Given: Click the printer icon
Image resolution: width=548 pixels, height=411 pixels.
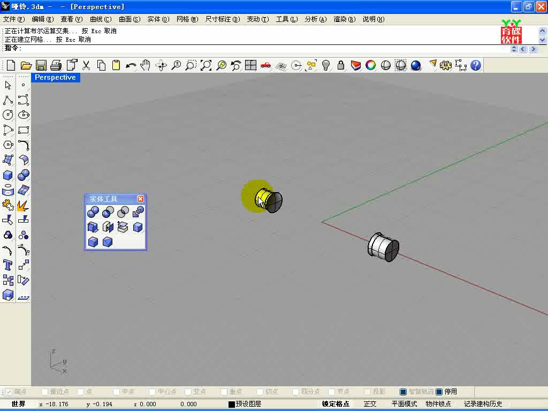Looking at the screenshot, I should (x=56, y=65).
